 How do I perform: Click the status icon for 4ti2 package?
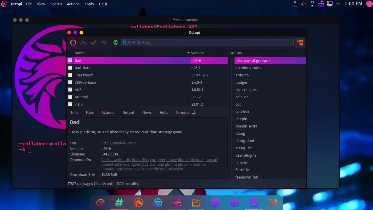(70, 90)
